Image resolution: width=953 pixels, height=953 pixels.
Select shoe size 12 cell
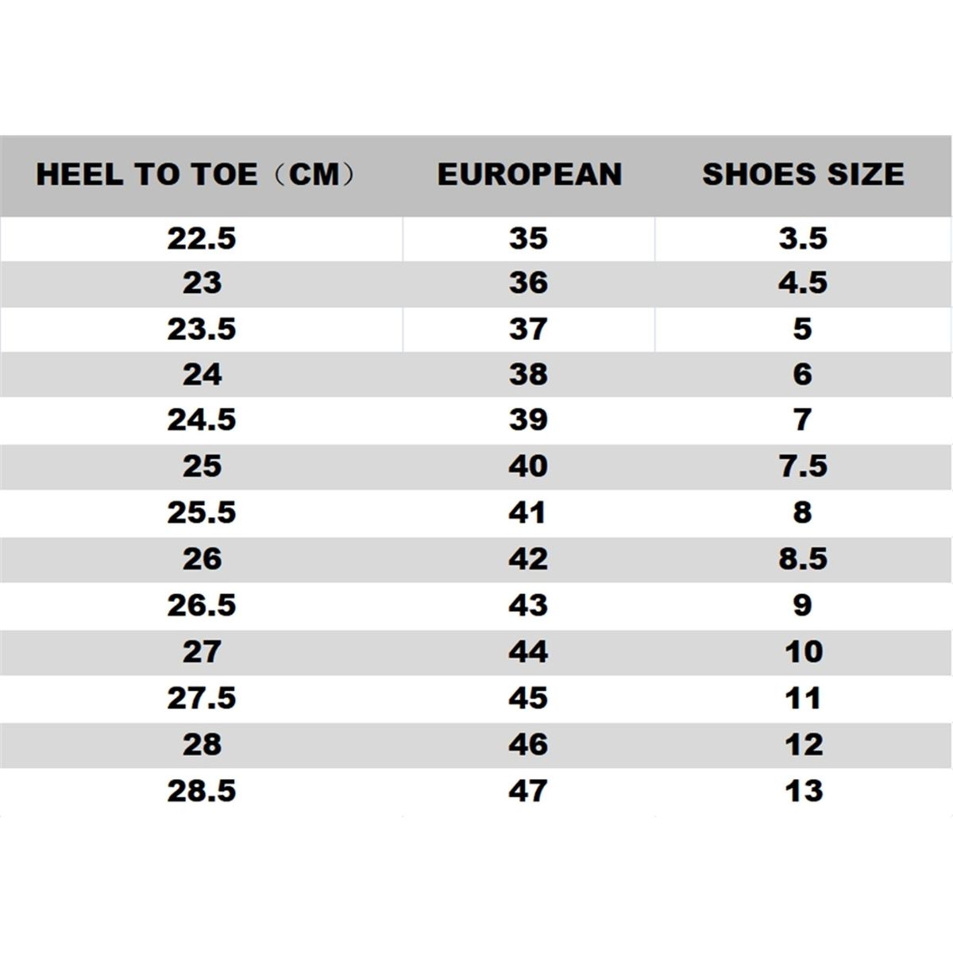click(803, 745)
